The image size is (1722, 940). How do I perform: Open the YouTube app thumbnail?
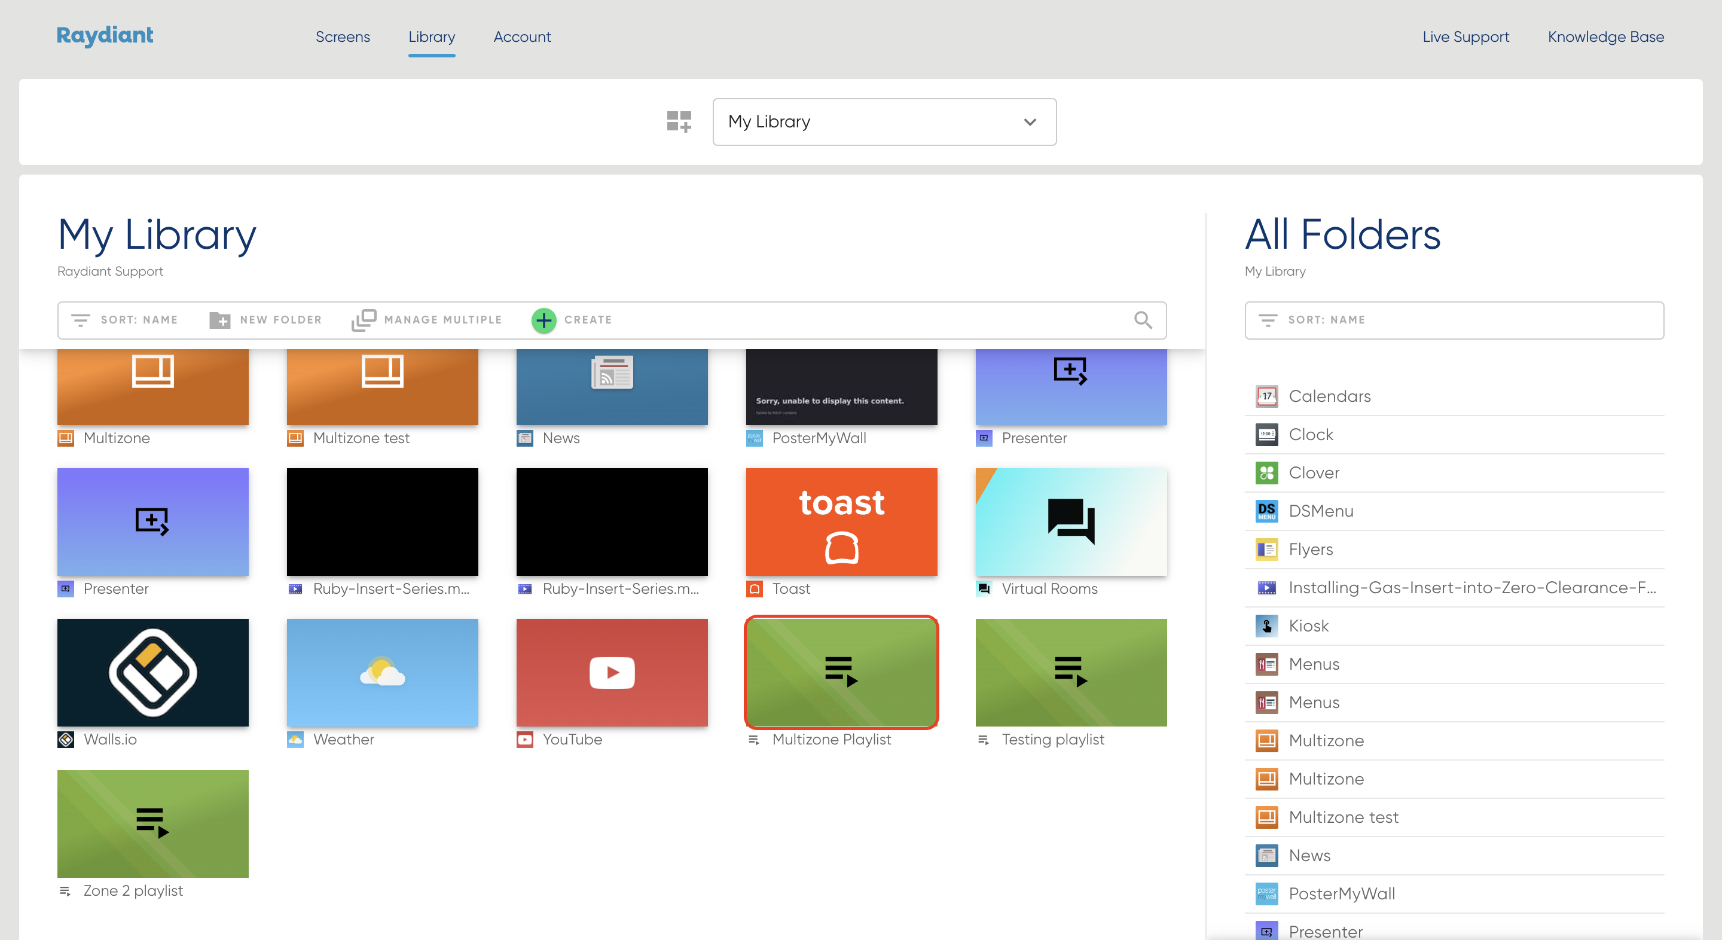coord(611,672)
